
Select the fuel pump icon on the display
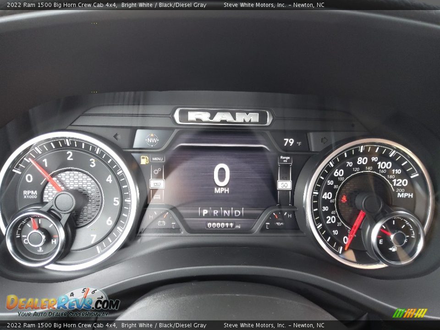144,159
